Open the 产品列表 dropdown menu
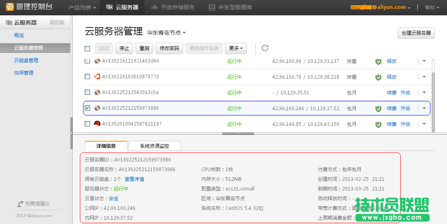Viewport: 447px width, 224px height. click(82, 7)
